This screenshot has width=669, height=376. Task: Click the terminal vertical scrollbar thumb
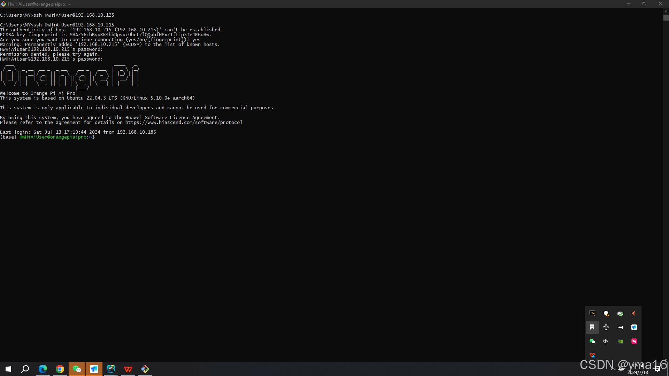(x=666, y=18)
